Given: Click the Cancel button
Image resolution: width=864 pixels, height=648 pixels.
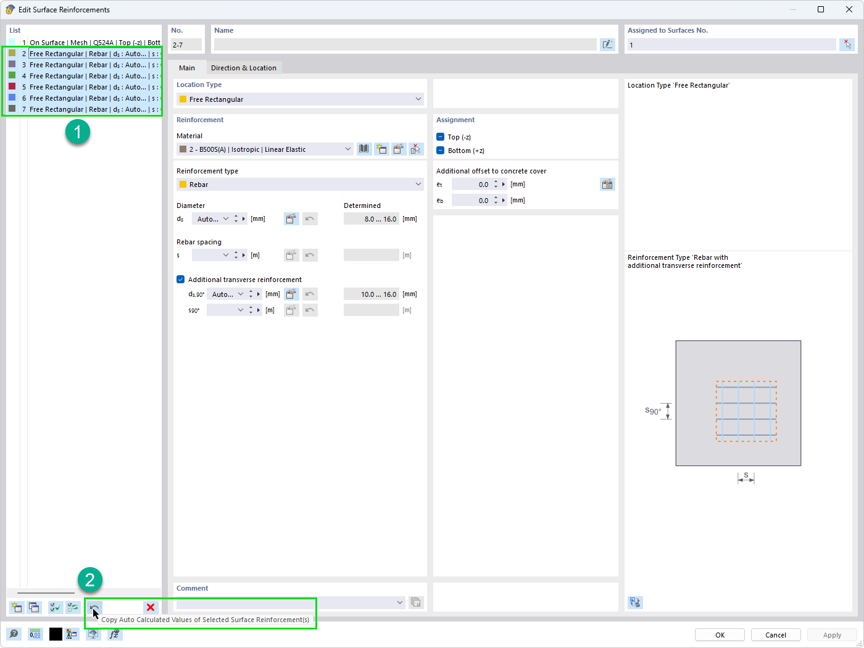Looking at the screenshot, I should (776, 635).
